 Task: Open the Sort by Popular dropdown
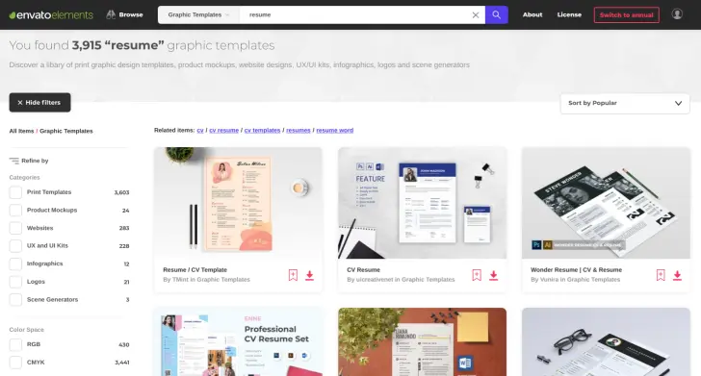625,103
